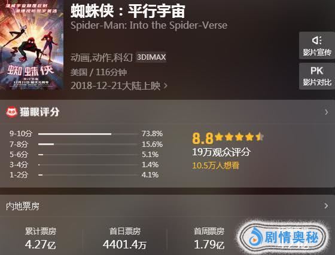Screen dimensions: 335x255
Task: Click the Spider-Man movie poster thumbnail
Action: [32, 44]
